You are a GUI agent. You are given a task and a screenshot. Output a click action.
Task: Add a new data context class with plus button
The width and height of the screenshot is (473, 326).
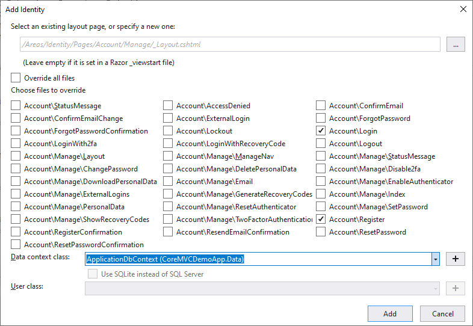[x=456, y=259]
